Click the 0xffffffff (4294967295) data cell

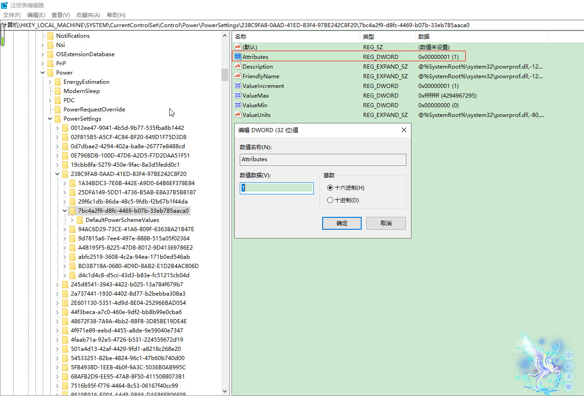447,95
